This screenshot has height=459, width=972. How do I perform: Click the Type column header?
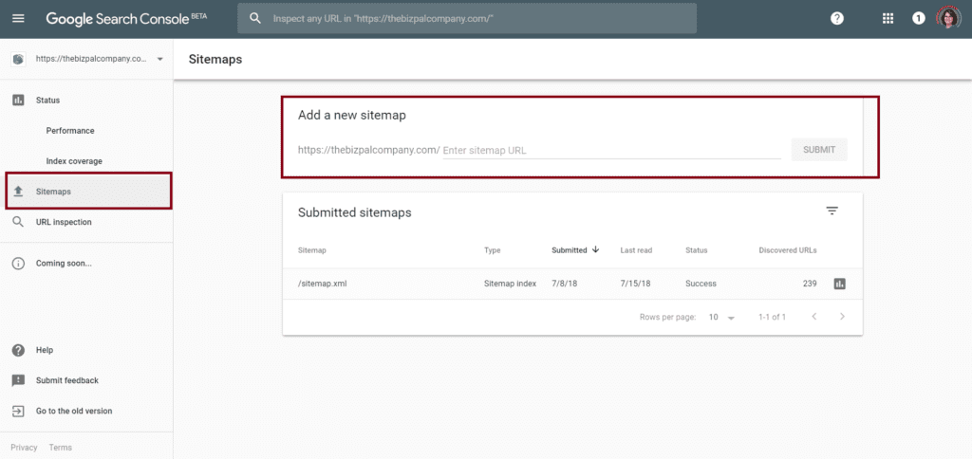[x=493, y=250]
